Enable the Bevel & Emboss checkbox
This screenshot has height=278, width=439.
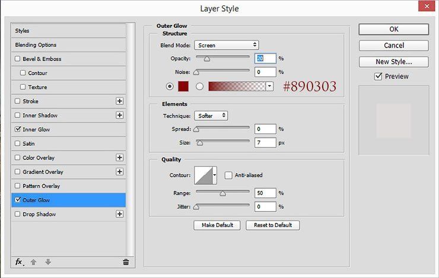17,59
